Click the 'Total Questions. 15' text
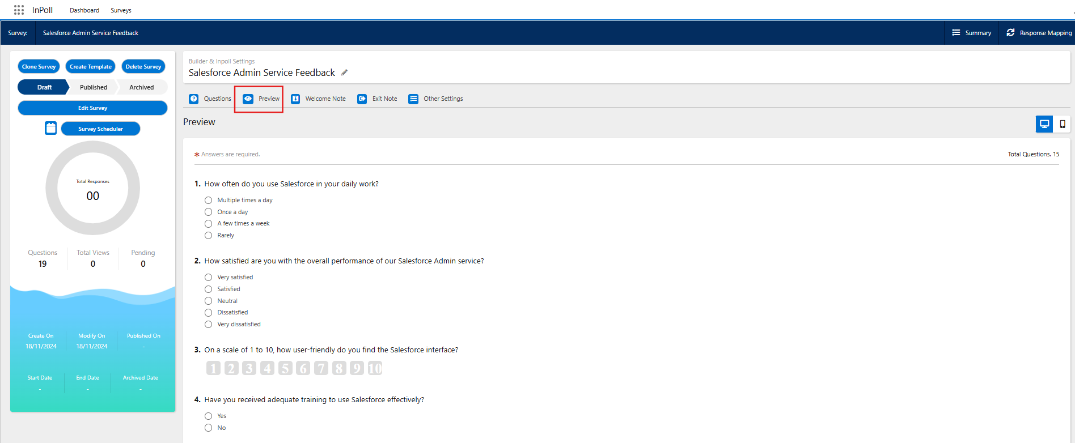Screen dimensions: 1075x443 pos(1033,154)
